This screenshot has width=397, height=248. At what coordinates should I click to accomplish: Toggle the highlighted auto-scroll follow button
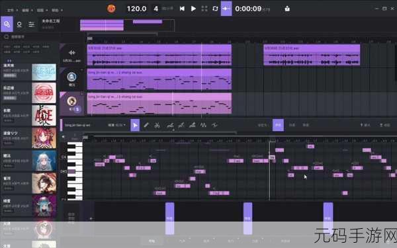click(x=226, y=9)
